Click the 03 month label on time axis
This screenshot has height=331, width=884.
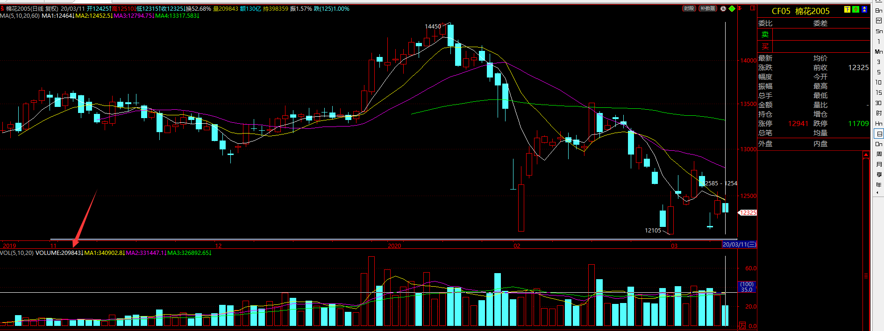pyautogui.click(x=674, y=246)
